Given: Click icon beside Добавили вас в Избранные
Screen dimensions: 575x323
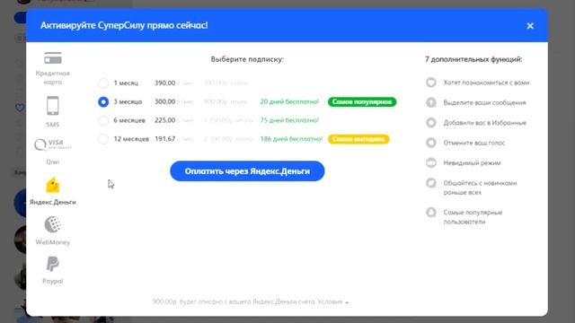Looking at the screenshot, I should point(431,123).
